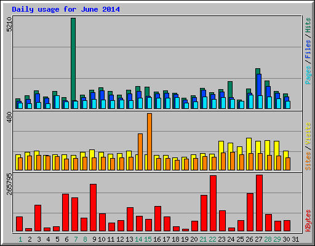
Task: Click the green x-axis day label 28
Action: point(268,239)
